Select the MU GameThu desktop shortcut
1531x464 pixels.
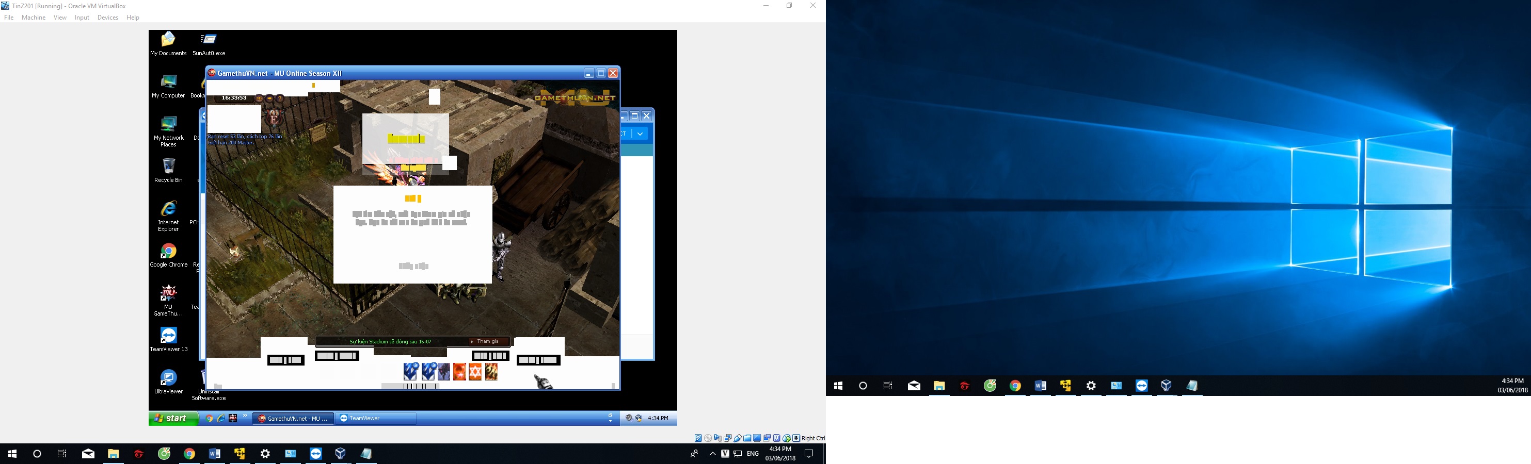tap(168, 301)
